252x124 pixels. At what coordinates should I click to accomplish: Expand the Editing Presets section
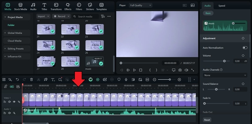tap(5, 49)
